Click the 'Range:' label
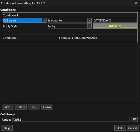The width and height of the screenshot is (140, 132). [6, 120]
